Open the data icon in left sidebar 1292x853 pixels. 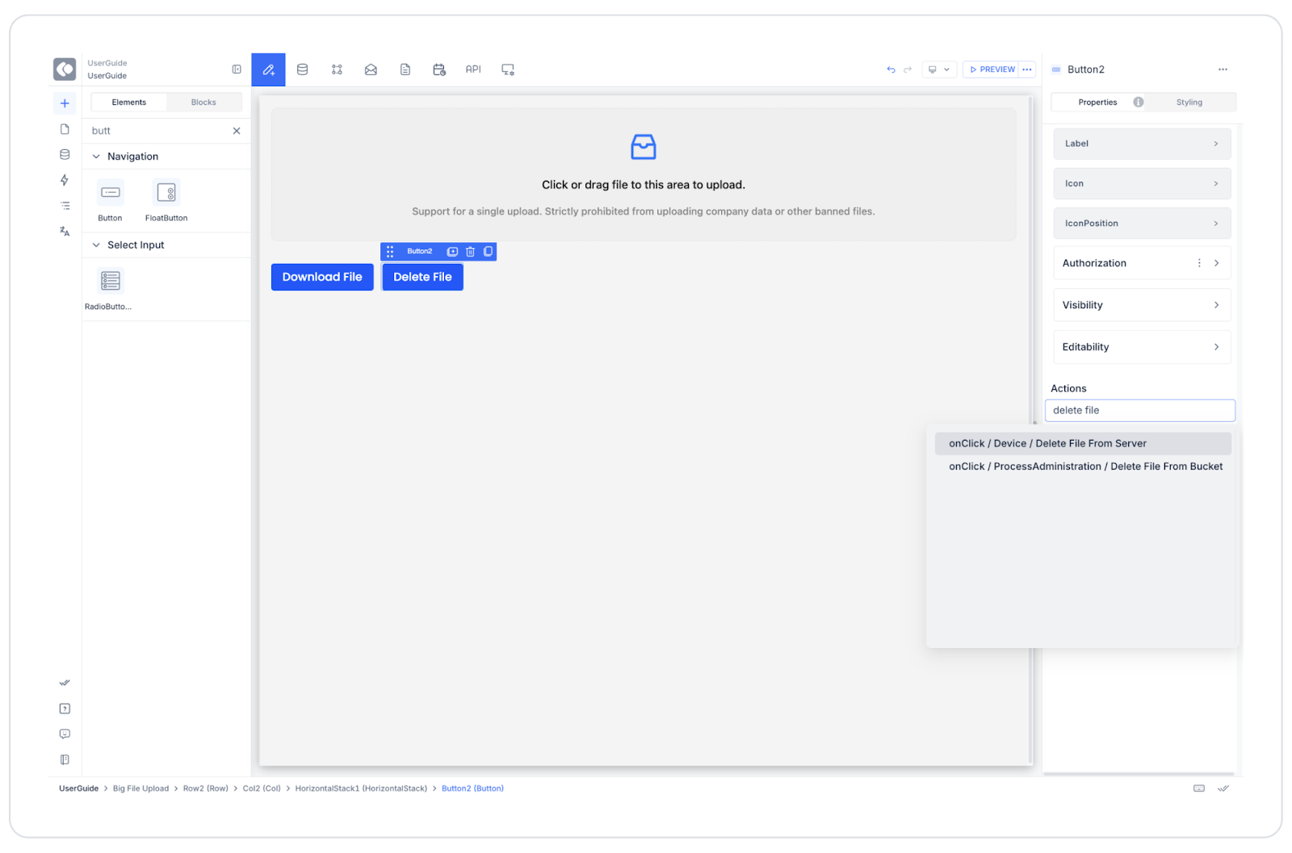click(x=65, y=154)
